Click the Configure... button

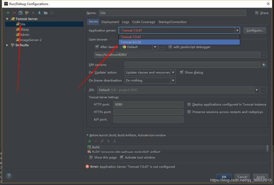tap(255, 30)
